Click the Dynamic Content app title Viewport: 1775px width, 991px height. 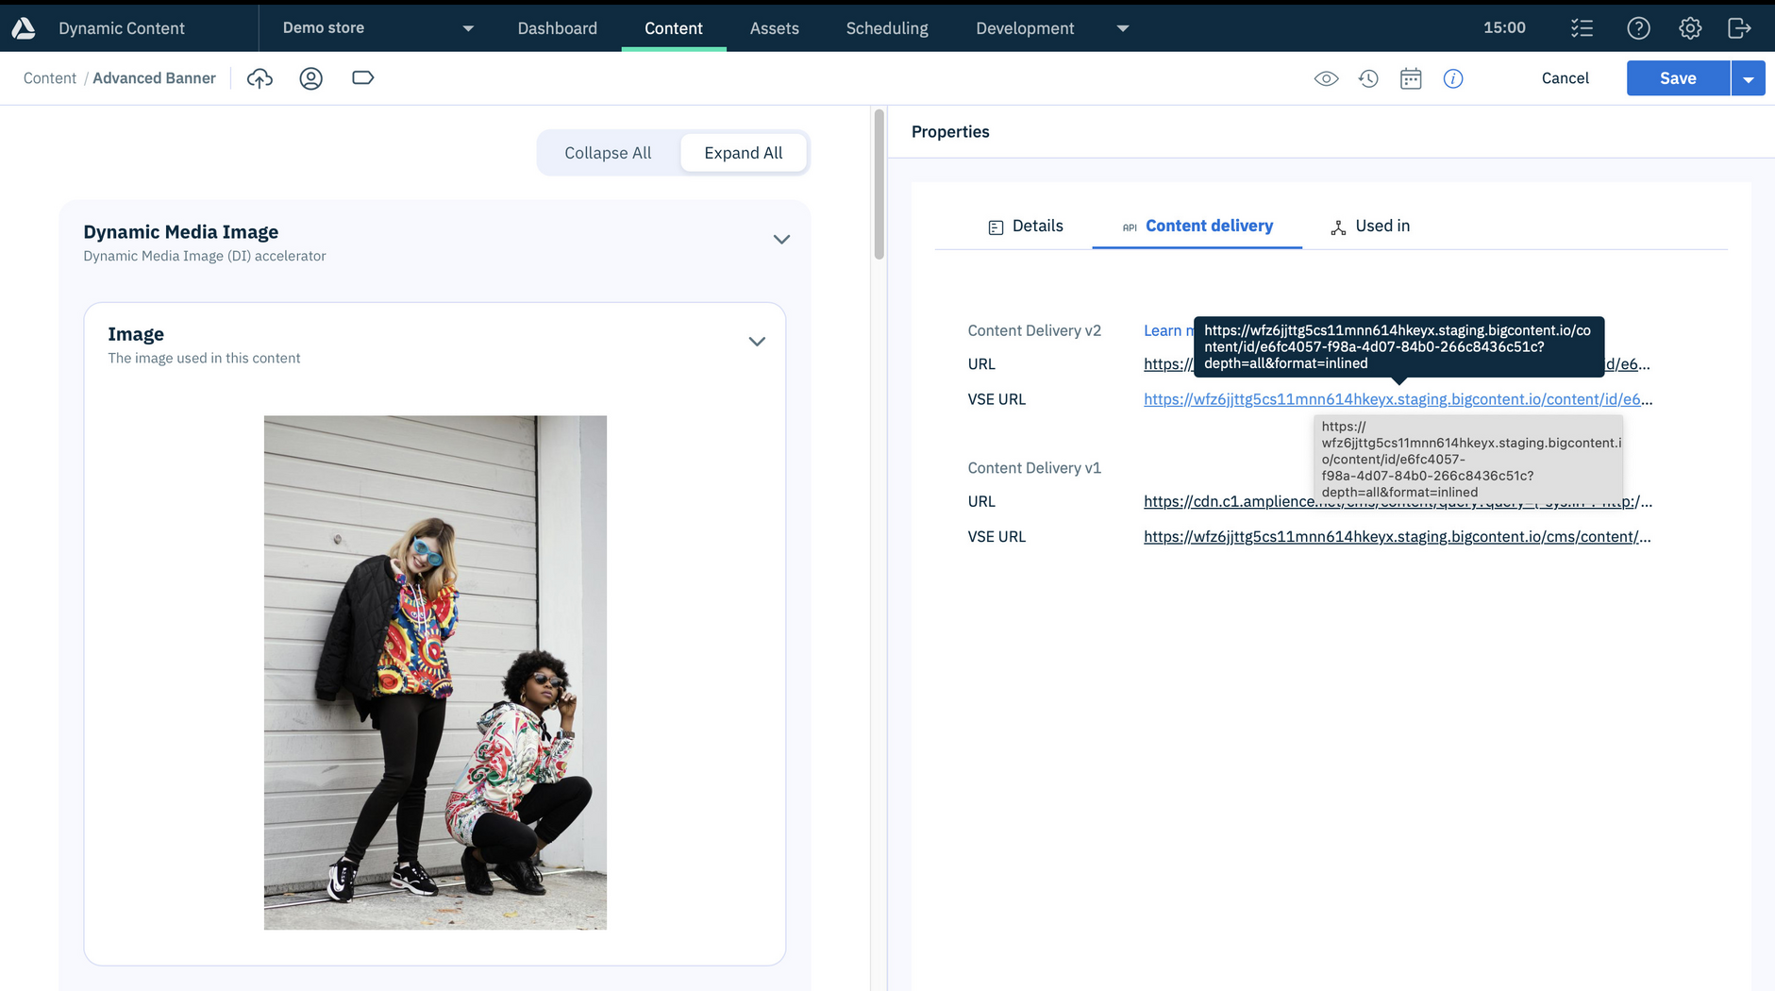click(x=122, y=28)
